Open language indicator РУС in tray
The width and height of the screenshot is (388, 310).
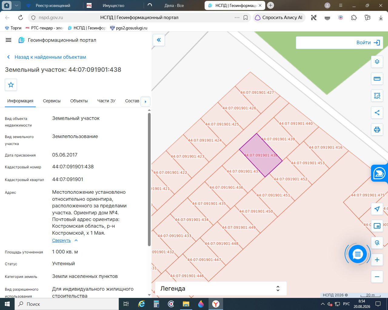(x=346, y=304)
